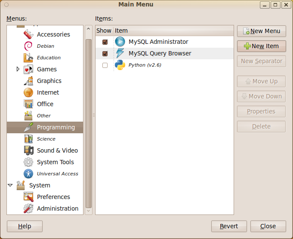The width and height of the screenshot is (293, 239).
Task: Open the Graphics menu category
Action: 49,81
